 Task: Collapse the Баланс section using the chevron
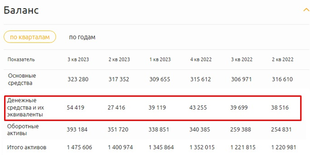[x=306, y=10]
